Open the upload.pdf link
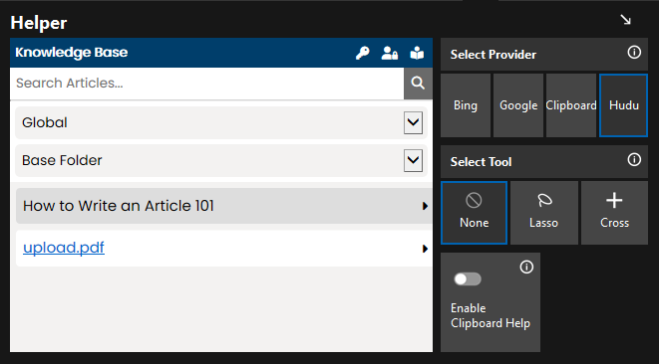 click(x=64, y=248)
